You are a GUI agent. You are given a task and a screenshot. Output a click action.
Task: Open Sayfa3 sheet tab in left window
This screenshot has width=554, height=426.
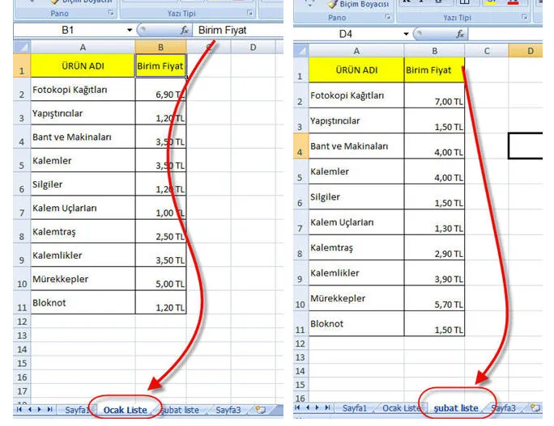(228, 410)
